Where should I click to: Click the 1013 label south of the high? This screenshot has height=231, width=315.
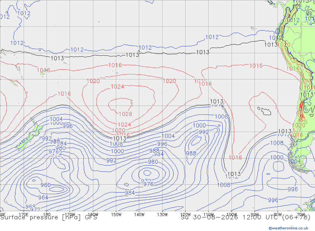(120, 139)
